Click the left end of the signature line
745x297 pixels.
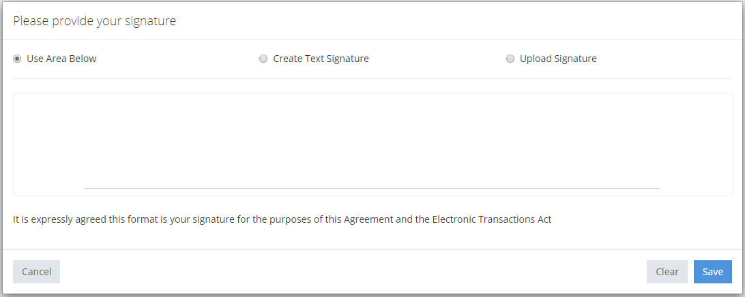pos(87,187)
